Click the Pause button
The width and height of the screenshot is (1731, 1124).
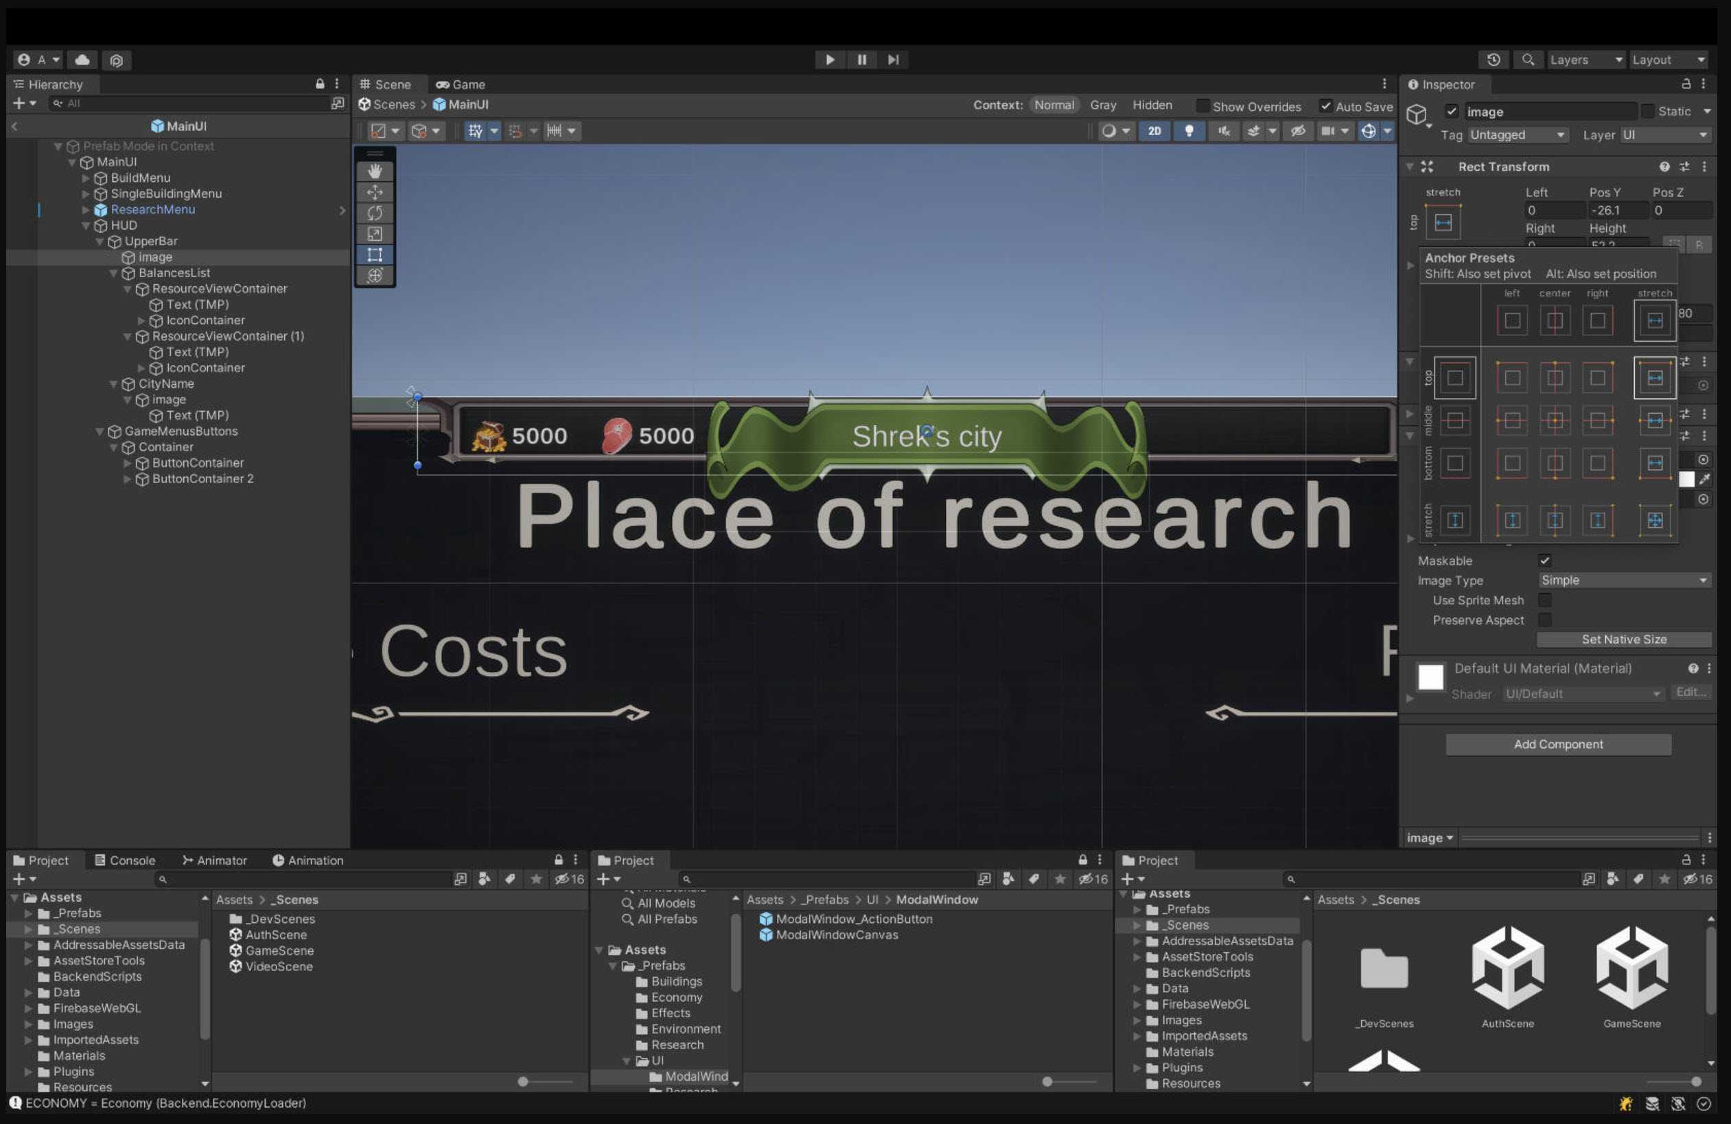tap(862, 60)
